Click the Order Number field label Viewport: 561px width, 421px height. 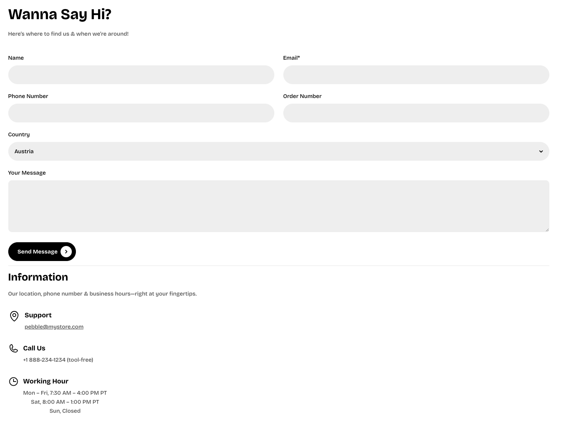click(302, 96)
